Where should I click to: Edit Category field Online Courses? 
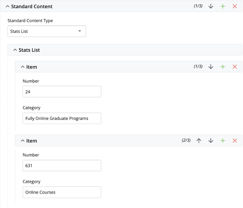point(62,192)
